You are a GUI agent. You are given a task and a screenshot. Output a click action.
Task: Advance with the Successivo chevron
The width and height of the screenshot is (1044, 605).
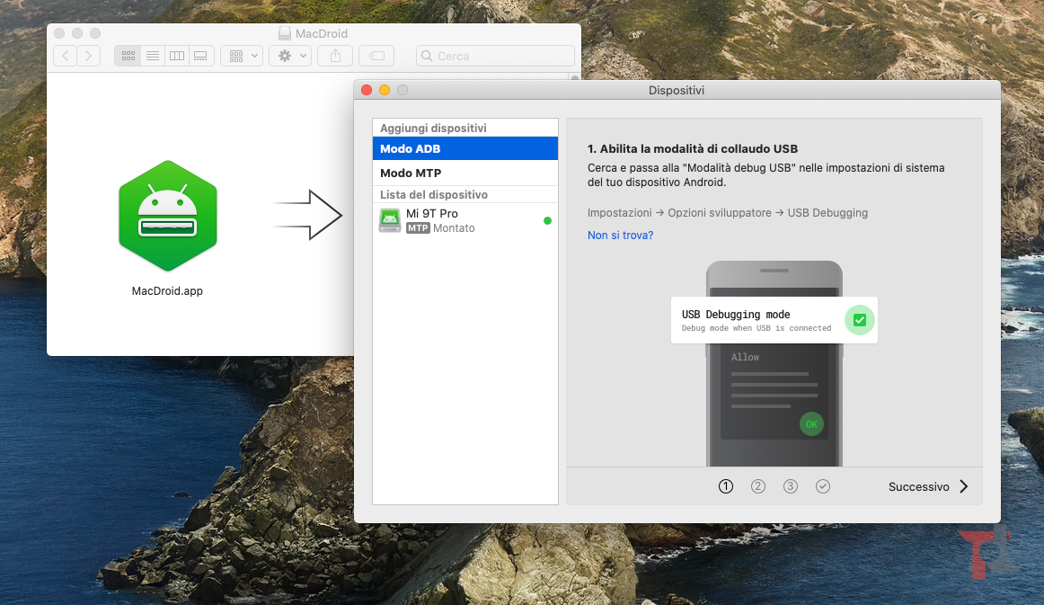[963, 485]
